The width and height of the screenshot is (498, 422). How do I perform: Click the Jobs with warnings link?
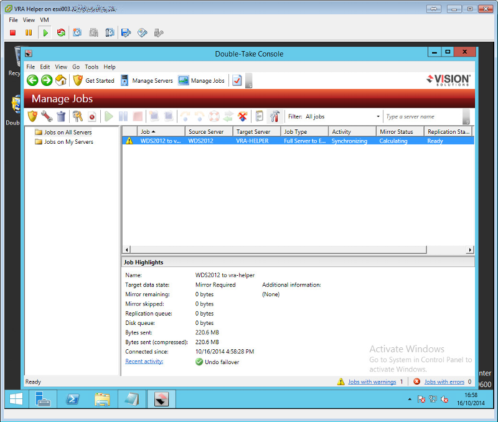tap(372, 382)
